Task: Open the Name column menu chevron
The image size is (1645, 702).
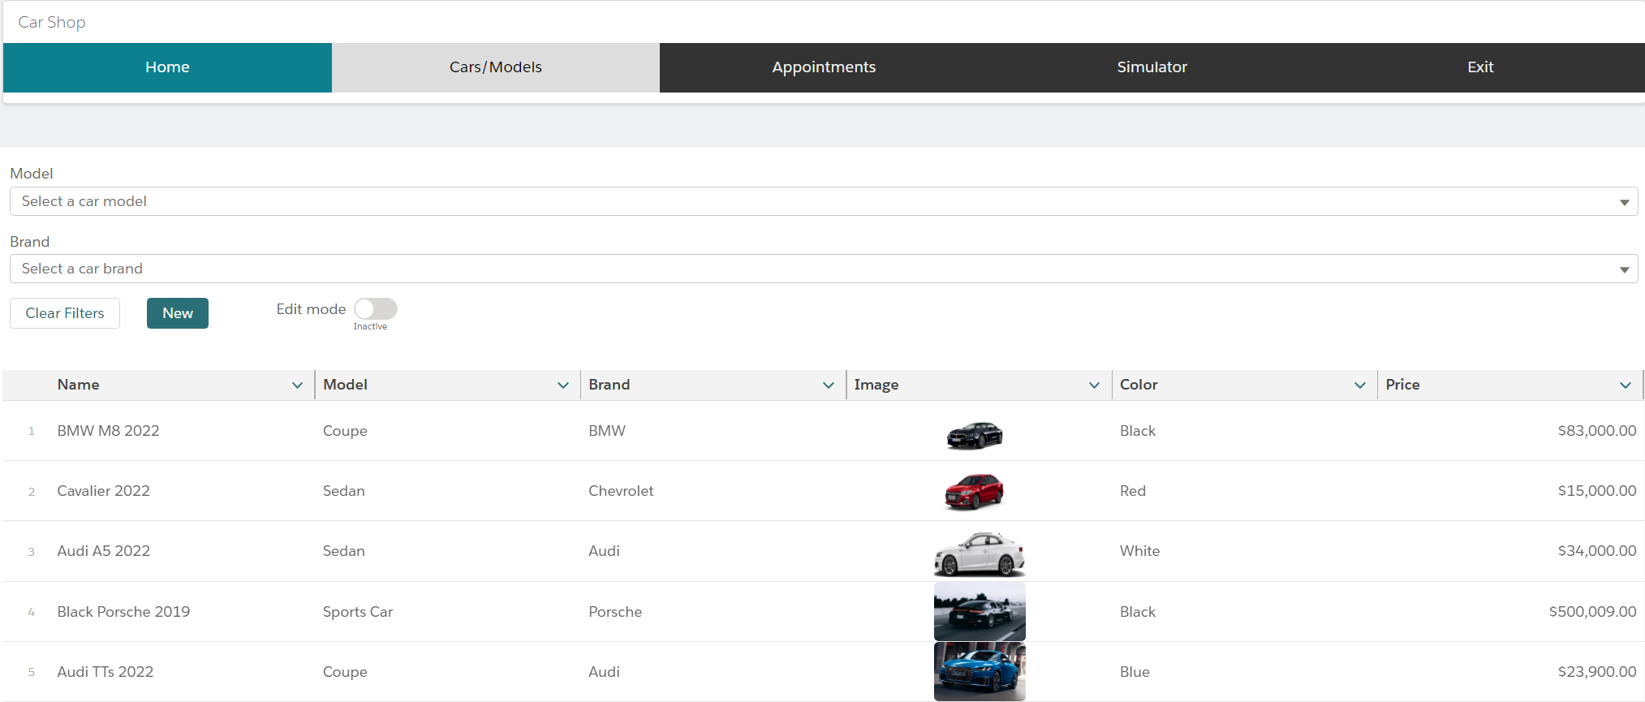Action: [x=297, y=385]
